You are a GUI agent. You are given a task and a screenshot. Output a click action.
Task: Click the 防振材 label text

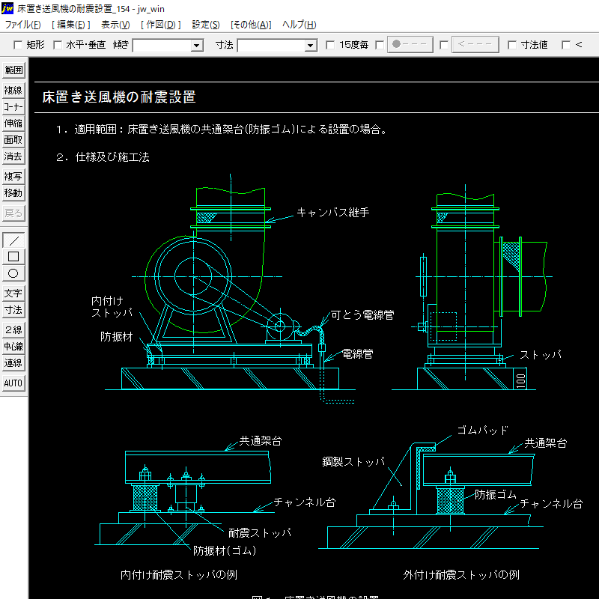click(117, 336)
